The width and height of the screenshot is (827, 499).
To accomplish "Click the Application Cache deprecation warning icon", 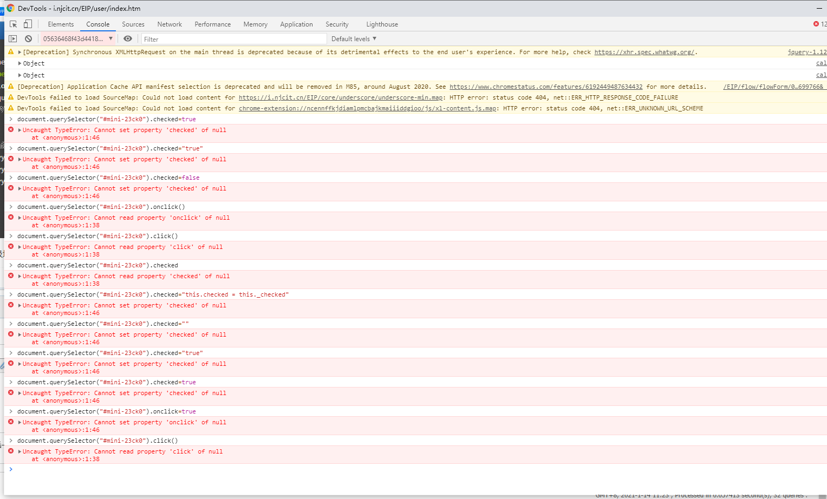I will (x=11, y=86).
